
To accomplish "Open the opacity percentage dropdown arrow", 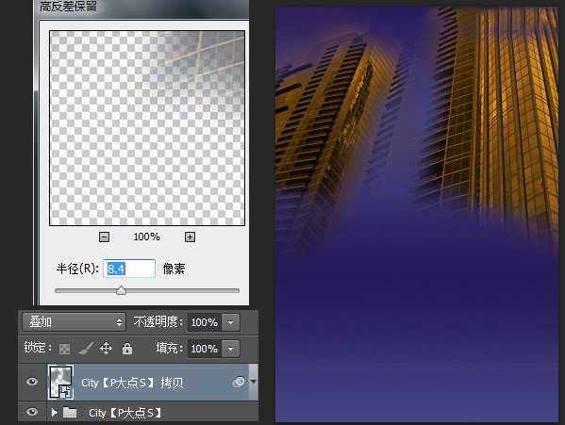I will 230,322.
